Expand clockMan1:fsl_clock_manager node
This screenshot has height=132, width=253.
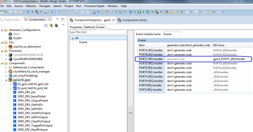[x=6, y=72]
